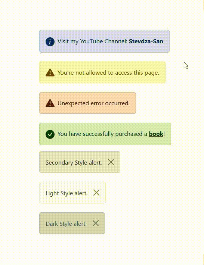Click the Light Style alert label

[x=67, y=193]
